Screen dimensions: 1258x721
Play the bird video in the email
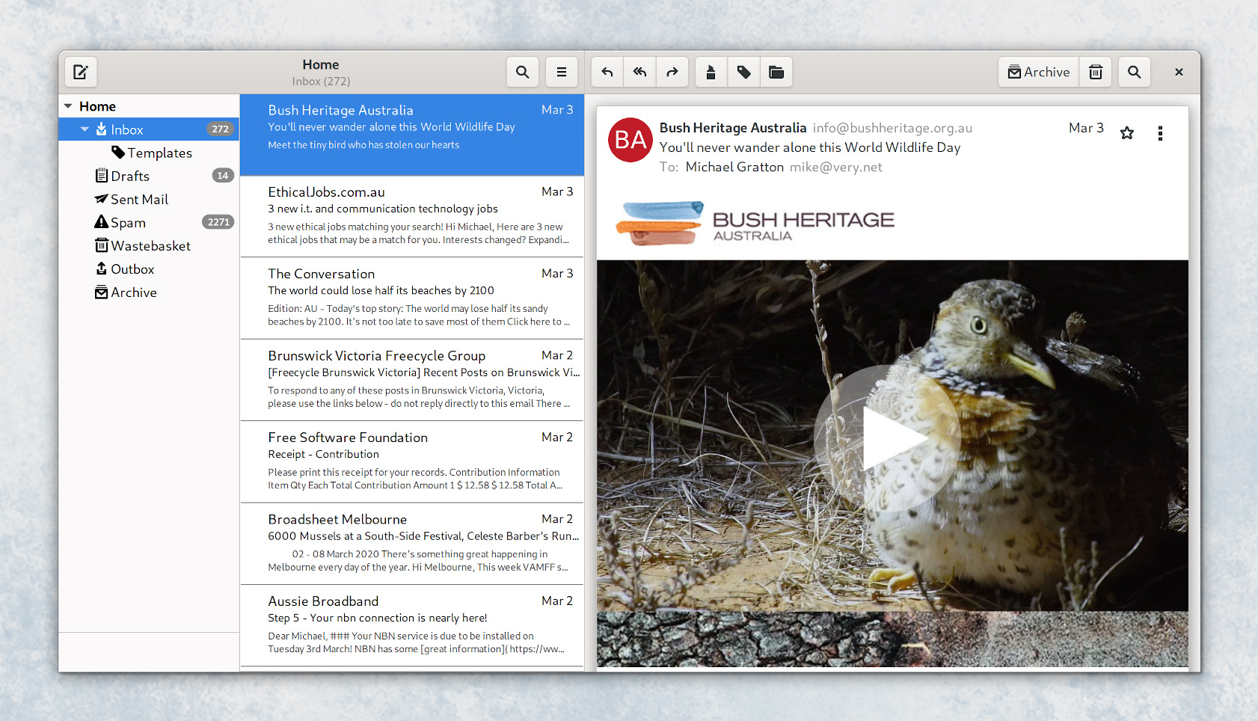click(x=888, y=438)
